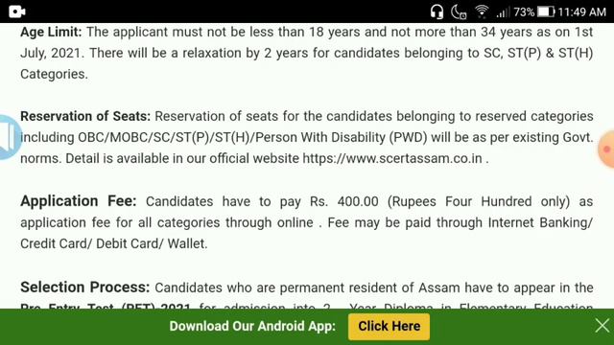The image size is (614, 345).
Task: Tap the cellular signal bars icon
Action: click(x=503, y=12)
